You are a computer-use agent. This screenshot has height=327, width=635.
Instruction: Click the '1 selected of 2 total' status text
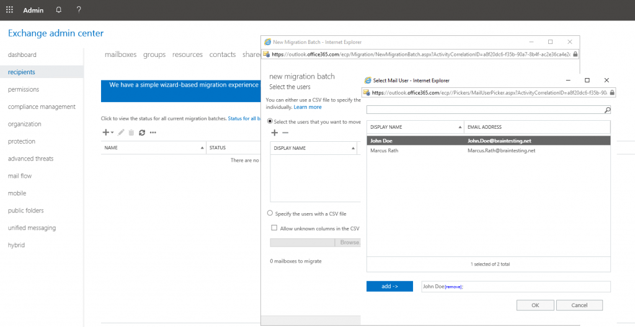(490, 264)
